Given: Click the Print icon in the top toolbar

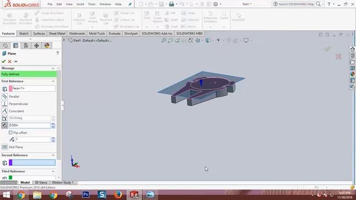Looking at the screenshot, I should tap(171, 4).
